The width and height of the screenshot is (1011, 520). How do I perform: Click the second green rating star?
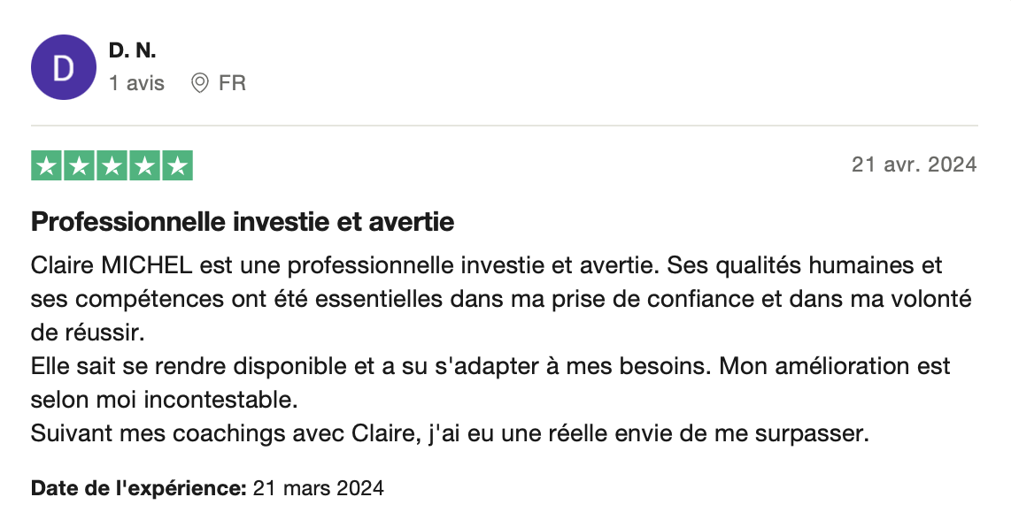click(x=80, y=166)
